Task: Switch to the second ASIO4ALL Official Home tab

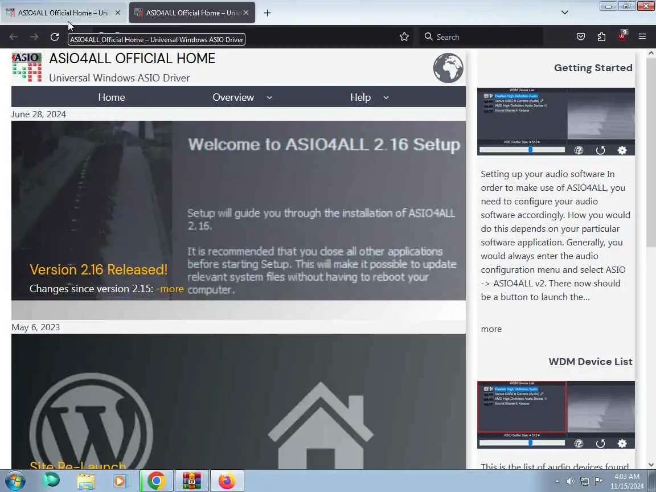Action: tap(191, 13)
